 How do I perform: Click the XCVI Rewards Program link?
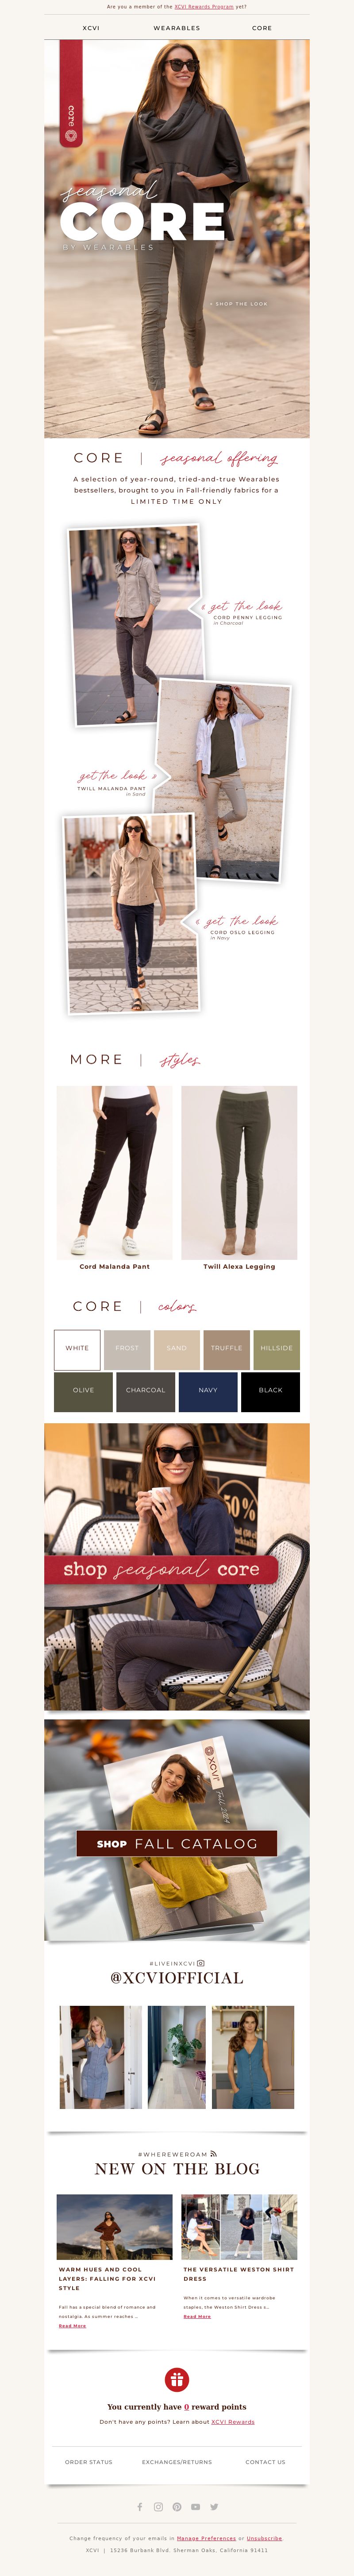[x=204, y=6]
